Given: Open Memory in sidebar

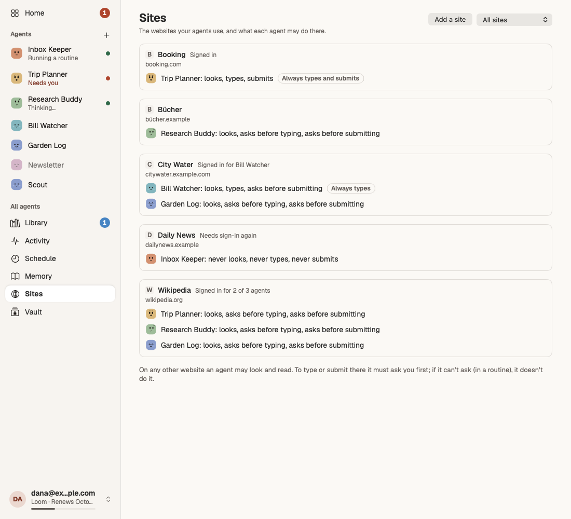Looking at the screenshot, I should tap(60, 276).
